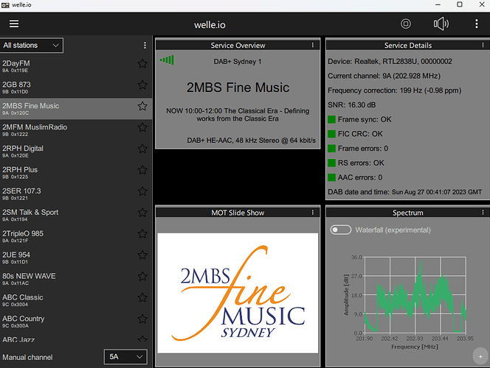Expand the All stations dropdown
The image size is (490, 368).
click(x=32, y=46)
